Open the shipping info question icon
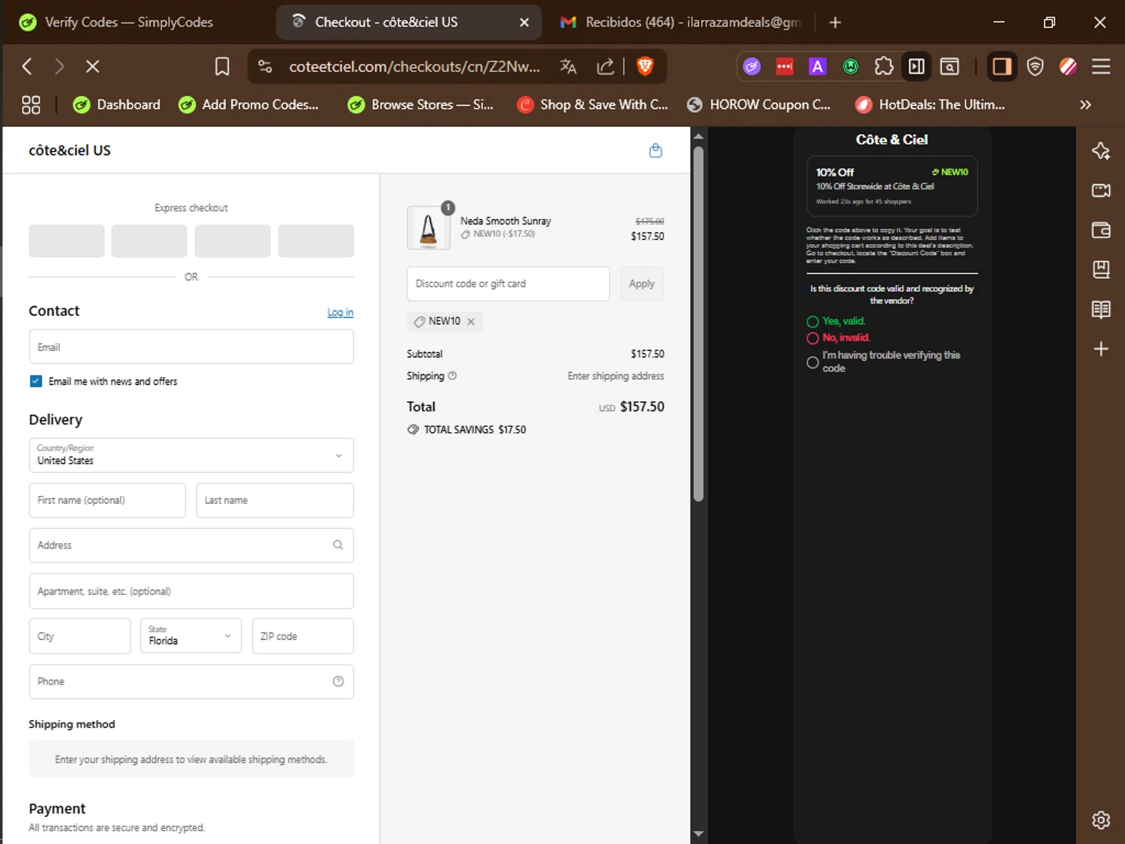Screen dimensions: 1125x844 point(452,376)
